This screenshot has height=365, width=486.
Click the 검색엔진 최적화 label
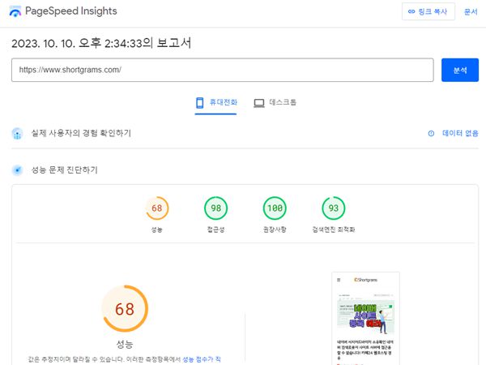(x=334, y=230)
